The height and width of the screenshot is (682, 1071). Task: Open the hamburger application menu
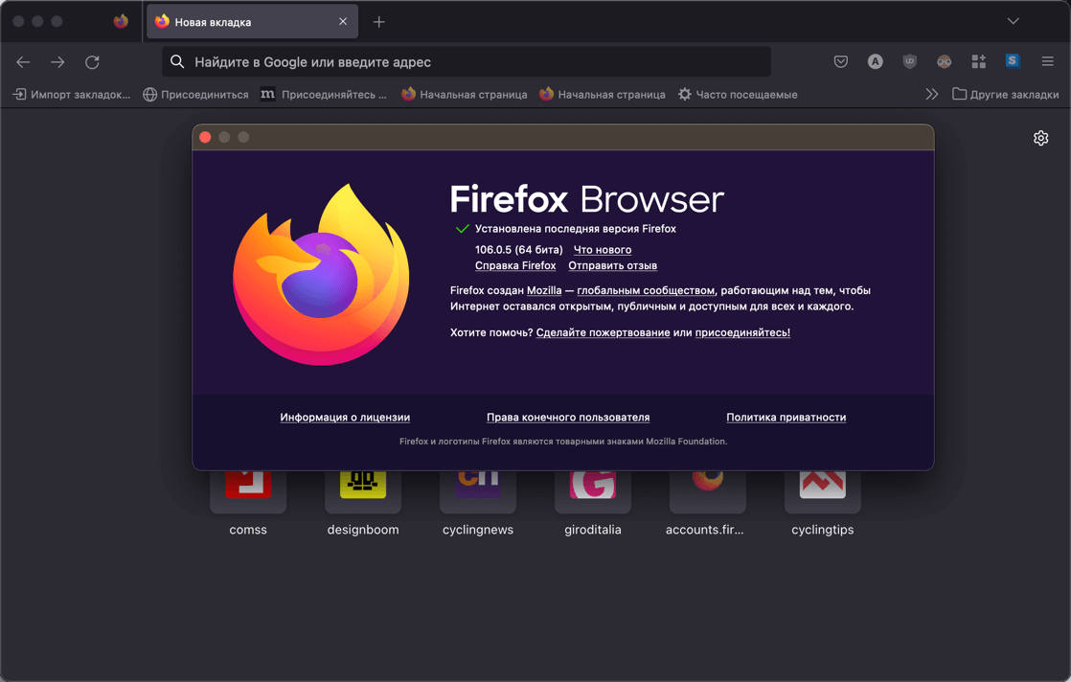tap(1047, 61)
